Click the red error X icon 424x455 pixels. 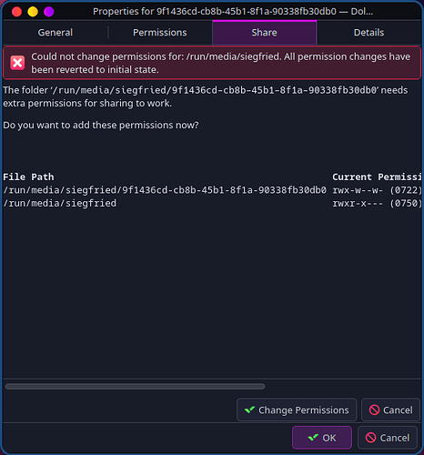[17, 63]
